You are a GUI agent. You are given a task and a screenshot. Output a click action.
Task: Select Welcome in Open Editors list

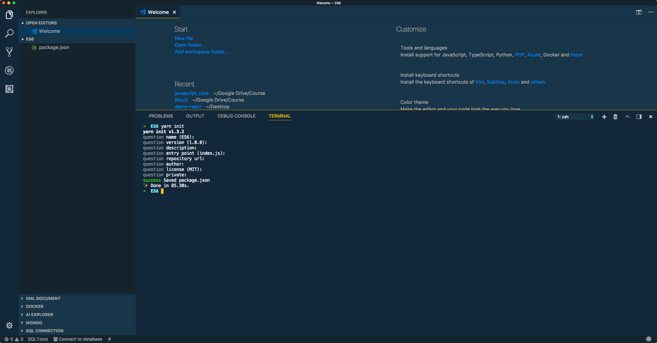(x=77, y=31)
